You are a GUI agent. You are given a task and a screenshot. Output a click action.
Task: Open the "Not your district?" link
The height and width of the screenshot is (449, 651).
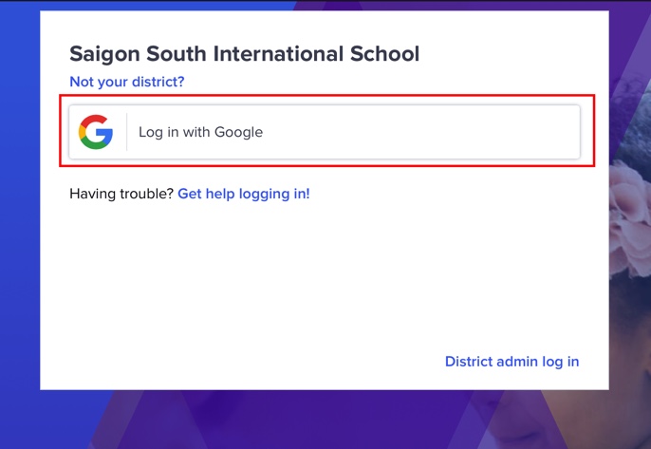tap(127, 82)
